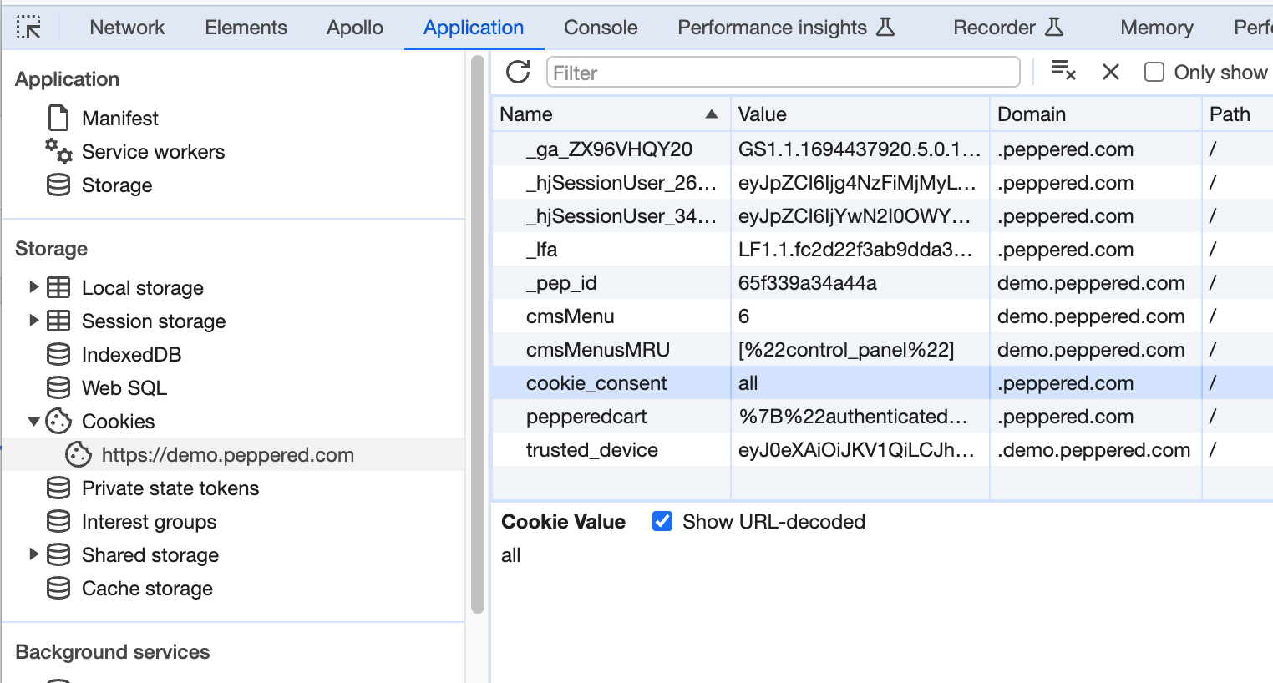Switch to the Elements tab
The width and height of the screenshot is (1273, 683).
tap(246, 28)
